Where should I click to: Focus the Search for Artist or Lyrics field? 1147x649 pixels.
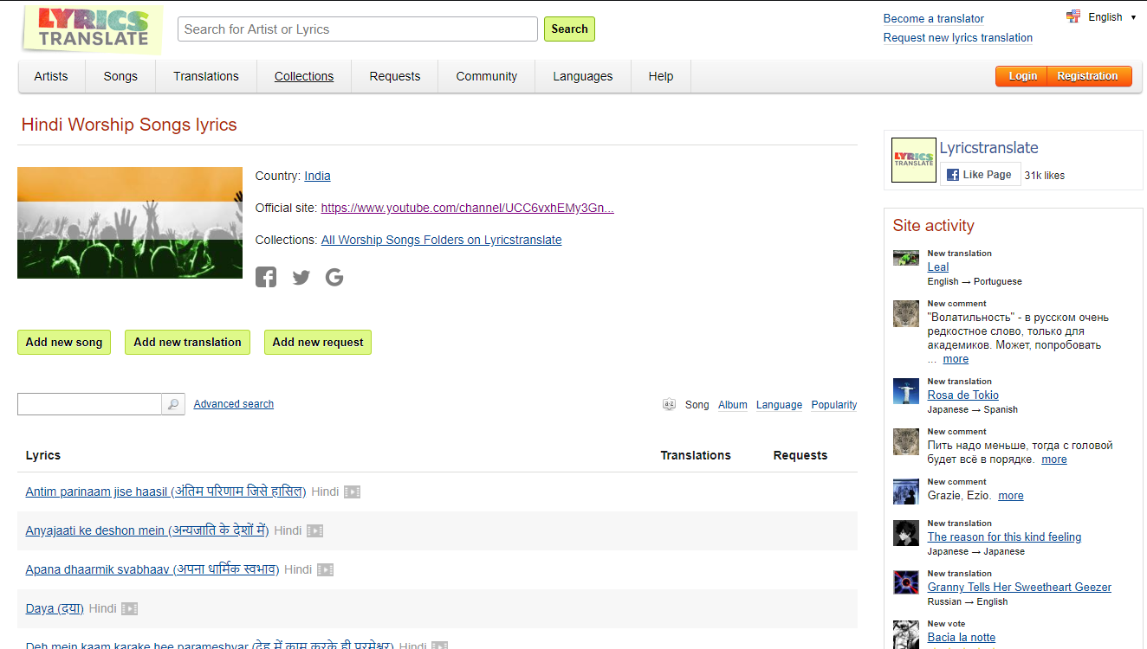[x=358, y=29]
